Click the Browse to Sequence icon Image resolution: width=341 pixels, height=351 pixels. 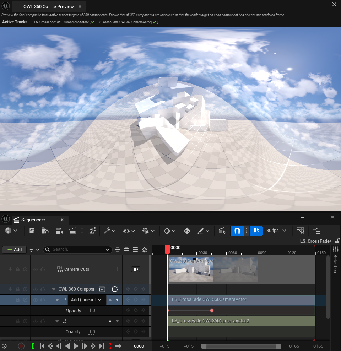(45, 231)
